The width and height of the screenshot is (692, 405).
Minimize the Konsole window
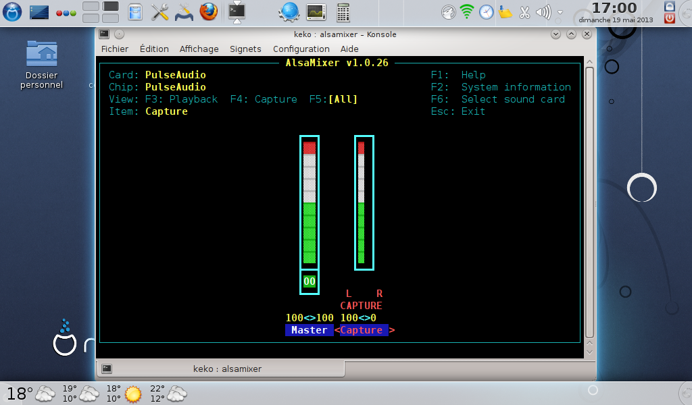555,34
